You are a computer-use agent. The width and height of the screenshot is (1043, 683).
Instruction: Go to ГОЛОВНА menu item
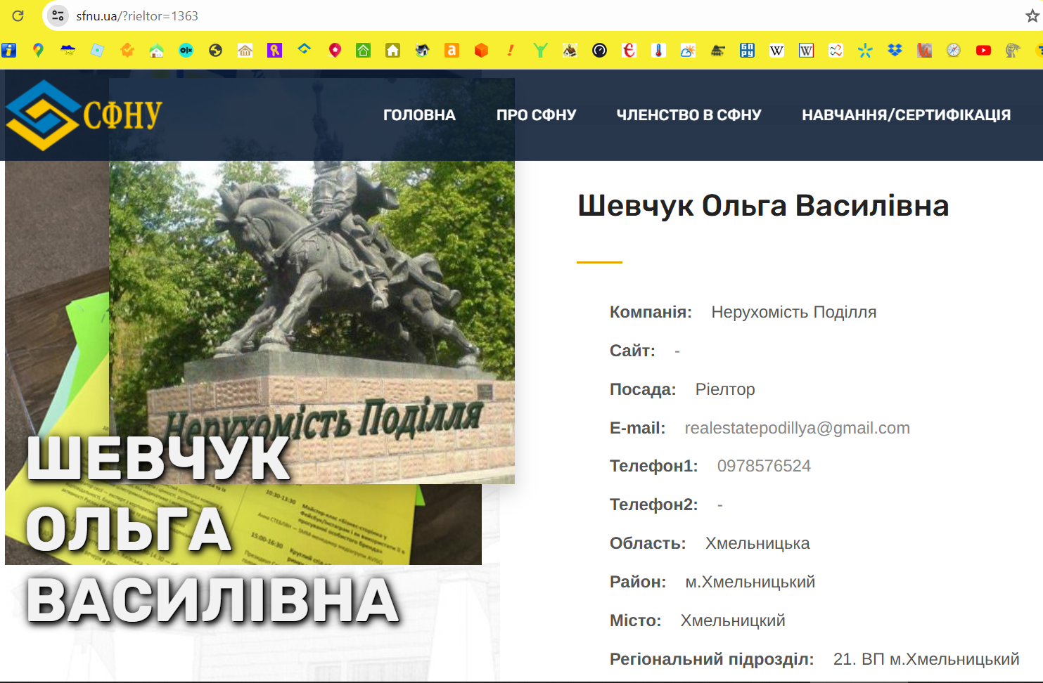tap(419, 115)
